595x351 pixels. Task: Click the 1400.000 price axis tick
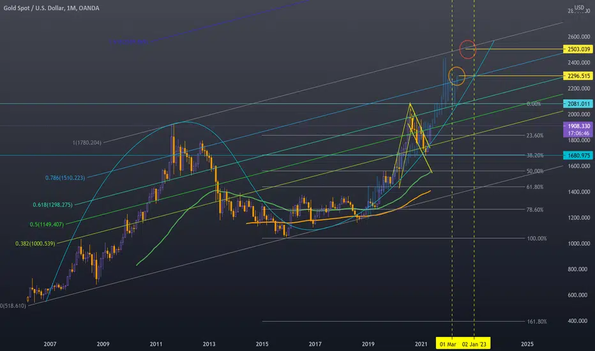pos(579,192)
